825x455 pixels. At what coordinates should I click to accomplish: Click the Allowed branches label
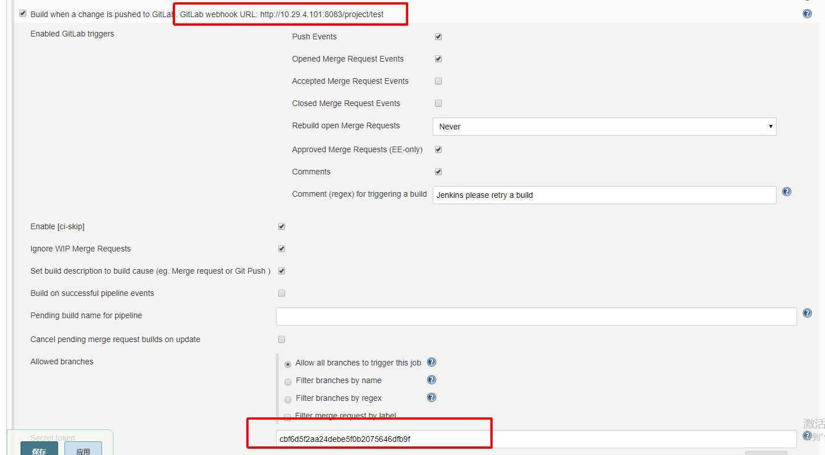coord(62,361)
